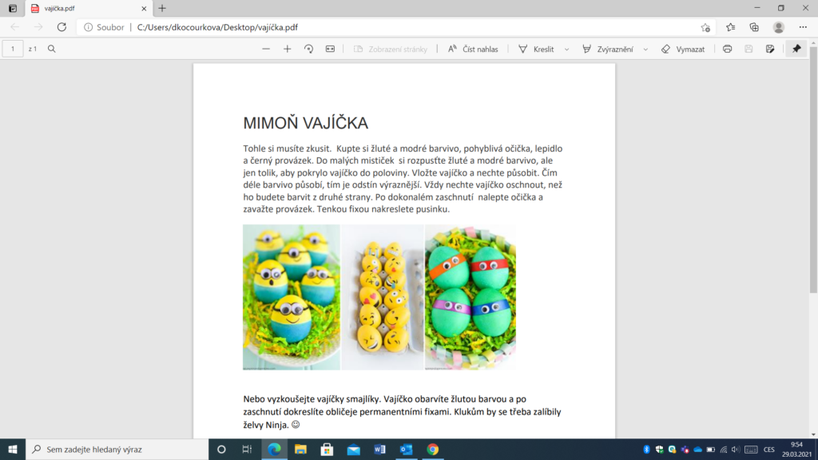Screen dimensions: 818x460
Task: Open Windows Start menu
Action: 13,449
